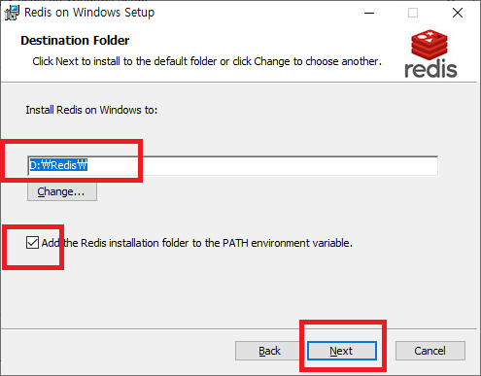Click the Destination Folder heading
Viewport: 481px width, 376px height.
(x=75, y=41)
